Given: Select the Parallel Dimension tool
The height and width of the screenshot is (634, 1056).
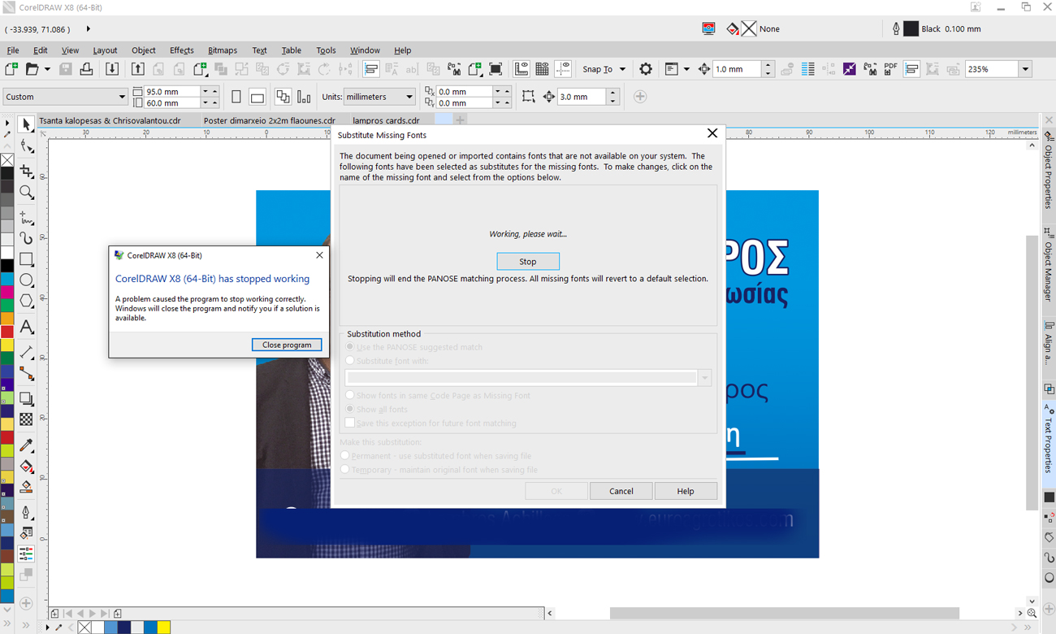Looking at the screenshot, I should click(x=26, y=352).
